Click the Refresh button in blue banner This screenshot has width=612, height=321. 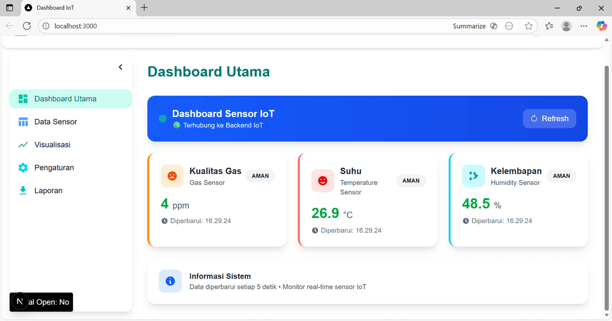click(x=549, y=118)
